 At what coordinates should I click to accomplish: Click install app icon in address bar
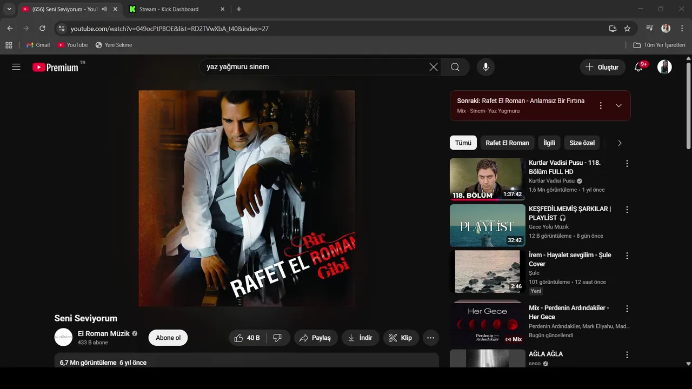(x=613, y=28)
